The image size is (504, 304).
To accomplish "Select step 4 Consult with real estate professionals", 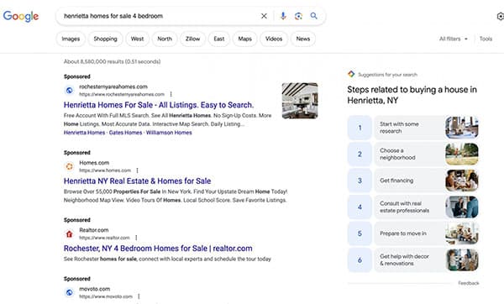I will click(x=413, y=207).
